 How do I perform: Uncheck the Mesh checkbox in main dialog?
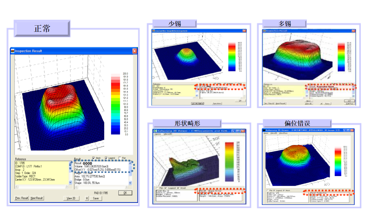[x=94, y=158]
